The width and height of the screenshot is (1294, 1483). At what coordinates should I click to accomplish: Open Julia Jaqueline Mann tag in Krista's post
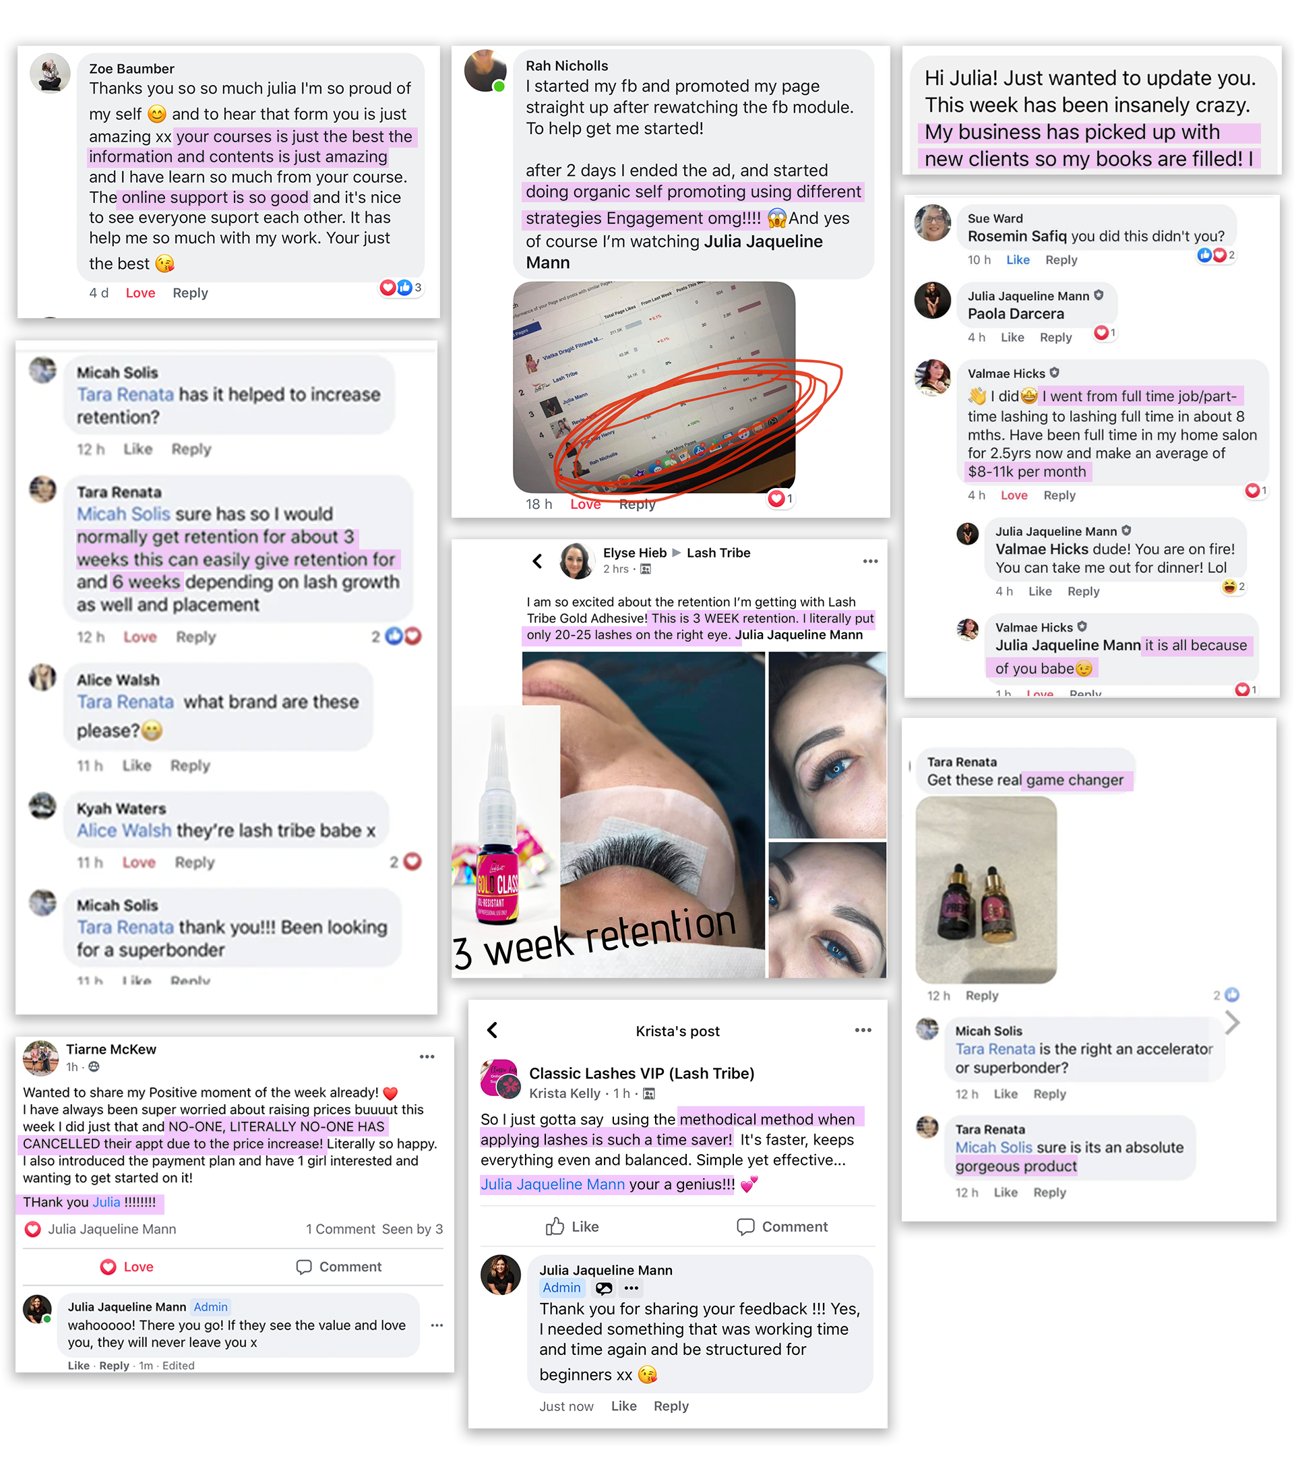tap(553, 1184)
